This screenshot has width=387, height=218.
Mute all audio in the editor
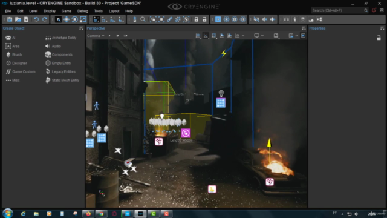click(256, 19)
